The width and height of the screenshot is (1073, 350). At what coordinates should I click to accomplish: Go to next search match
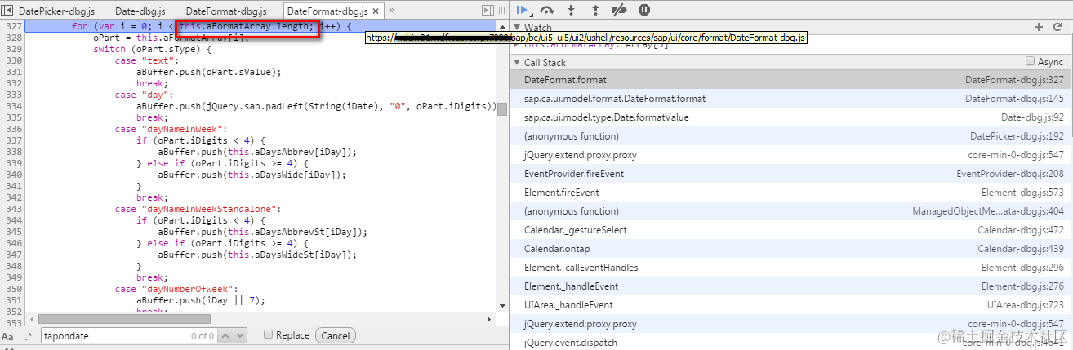pos(240,335)
